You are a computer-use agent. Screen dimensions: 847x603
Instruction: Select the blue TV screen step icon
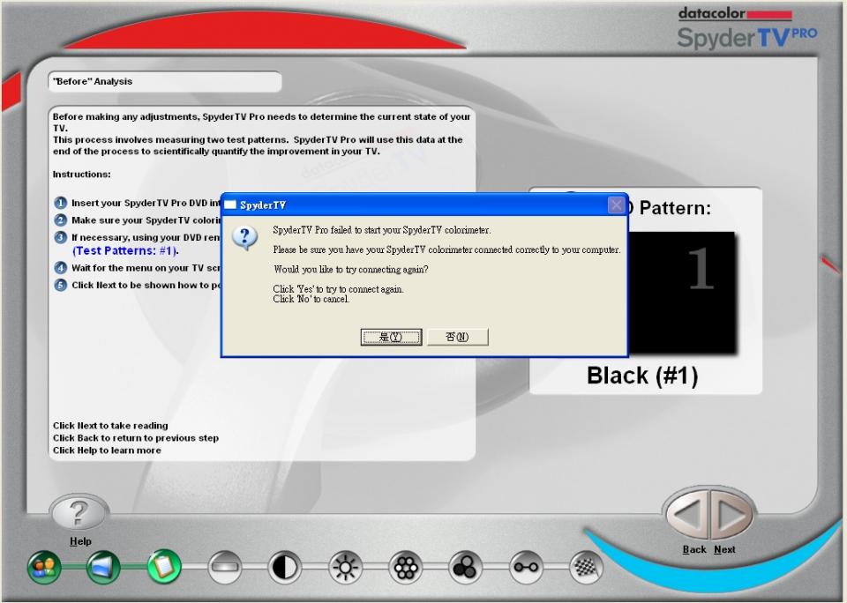103,568
